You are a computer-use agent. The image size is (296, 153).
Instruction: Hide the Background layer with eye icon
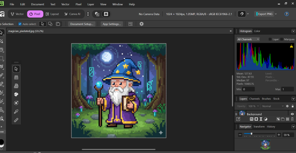click(x=292, y=114)
